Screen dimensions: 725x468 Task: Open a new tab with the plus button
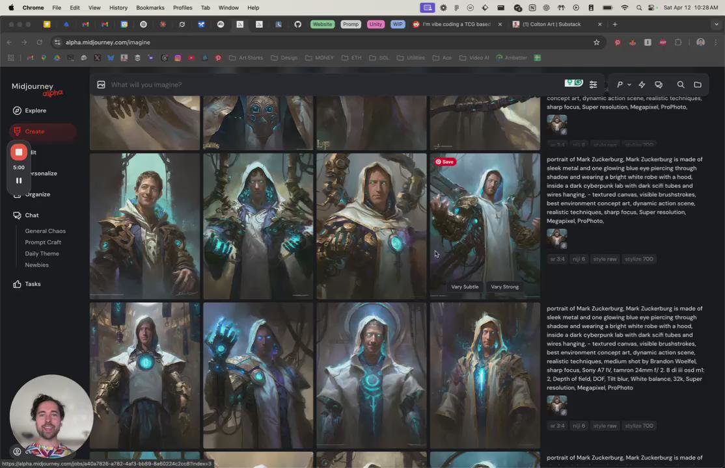(615, 24)
